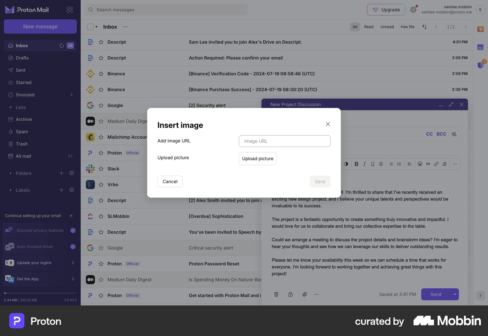The image size is (488, 336).
Task: Open the Send button dropdown arrow
Action: [x=455, y=294]
